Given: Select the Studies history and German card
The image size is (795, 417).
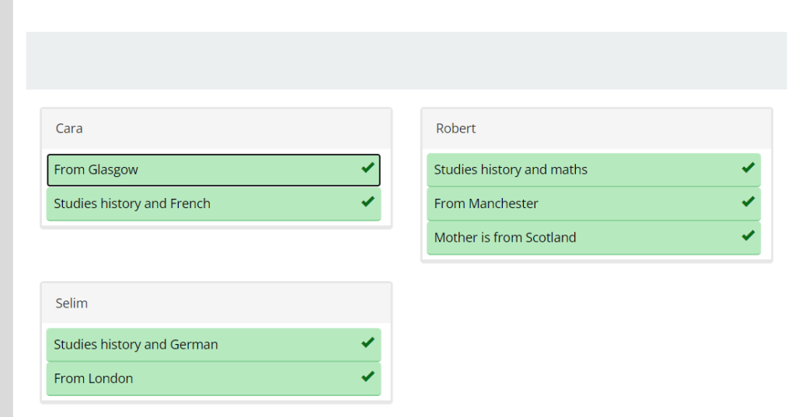Looking at the screenshot, I should [202, 345].
